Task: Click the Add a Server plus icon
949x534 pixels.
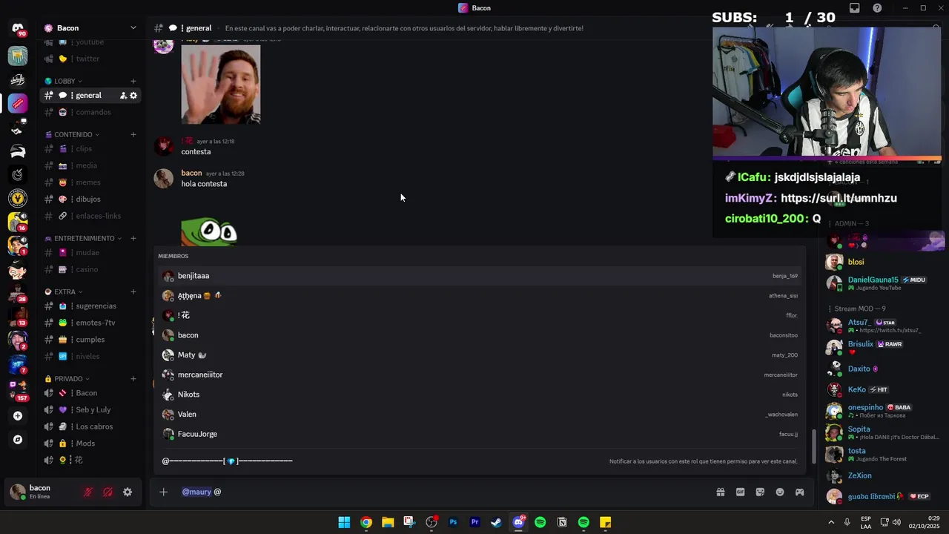Action: coord(18,416)
